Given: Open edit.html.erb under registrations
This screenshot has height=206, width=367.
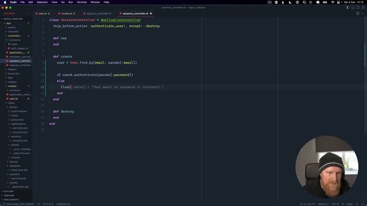Looking at the screenshot, I should tap(19, 128).
